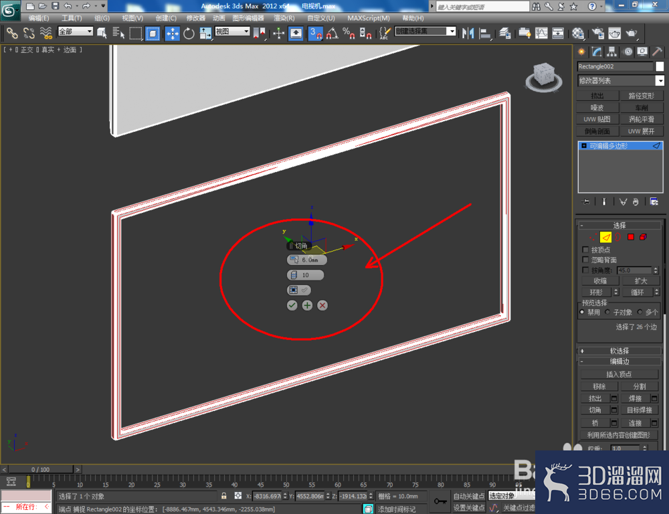This screenshot has height=514, width=669.
Task: Click 利用所选内容创建图形 button
Action: point(619,435)
